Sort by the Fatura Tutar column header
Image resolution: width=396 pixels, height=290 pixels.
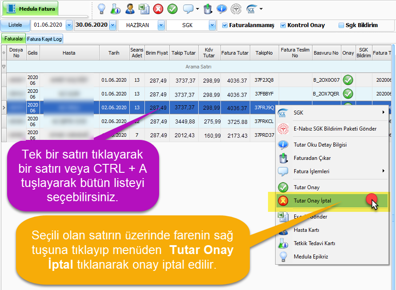[x=235, y=53]
